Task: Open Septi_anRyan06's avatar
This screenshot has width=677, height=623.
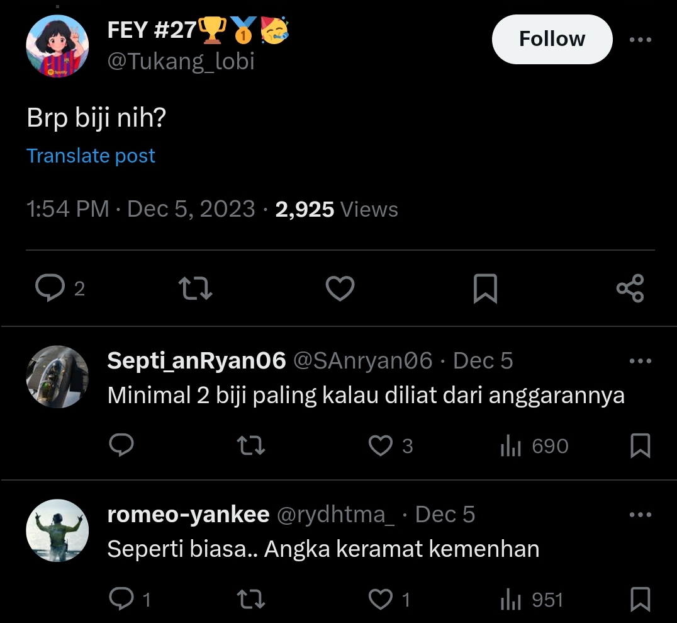Action: (x=57, y=377)
